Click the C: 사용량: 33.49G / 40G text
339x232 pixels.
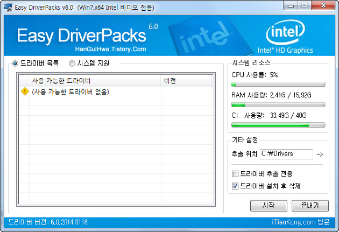[269, 115]
